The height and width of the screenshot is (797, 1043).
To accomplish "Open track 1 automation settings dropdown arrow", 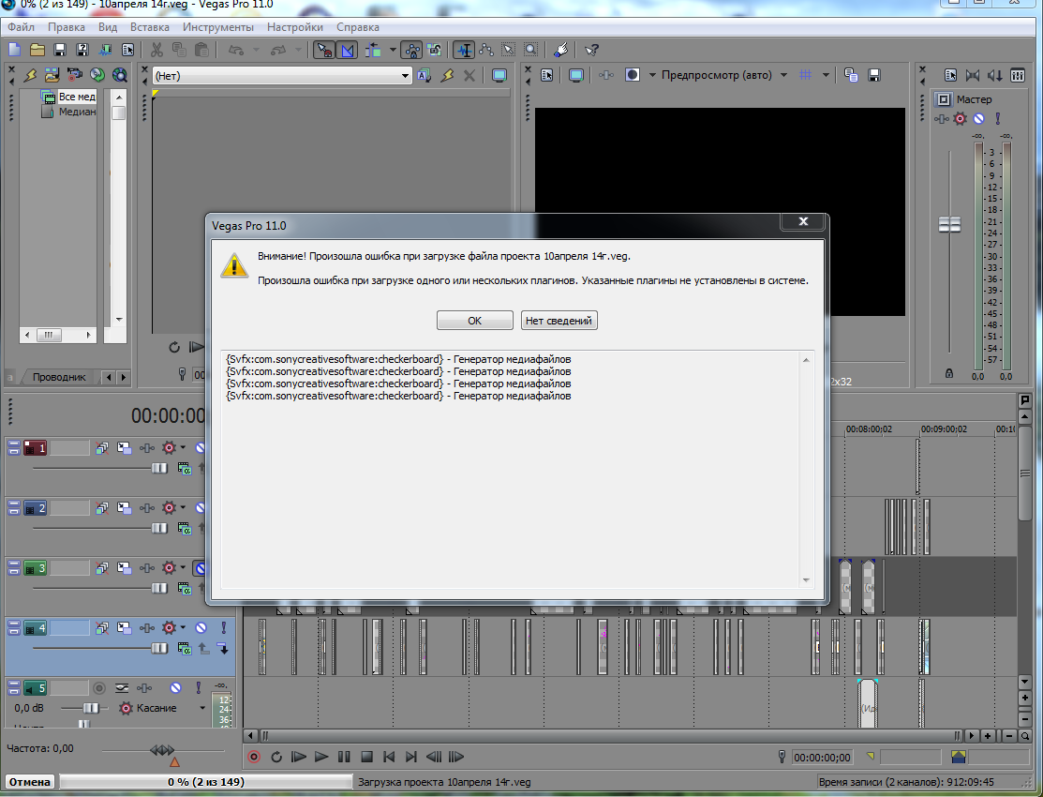I will pos(183,447).
